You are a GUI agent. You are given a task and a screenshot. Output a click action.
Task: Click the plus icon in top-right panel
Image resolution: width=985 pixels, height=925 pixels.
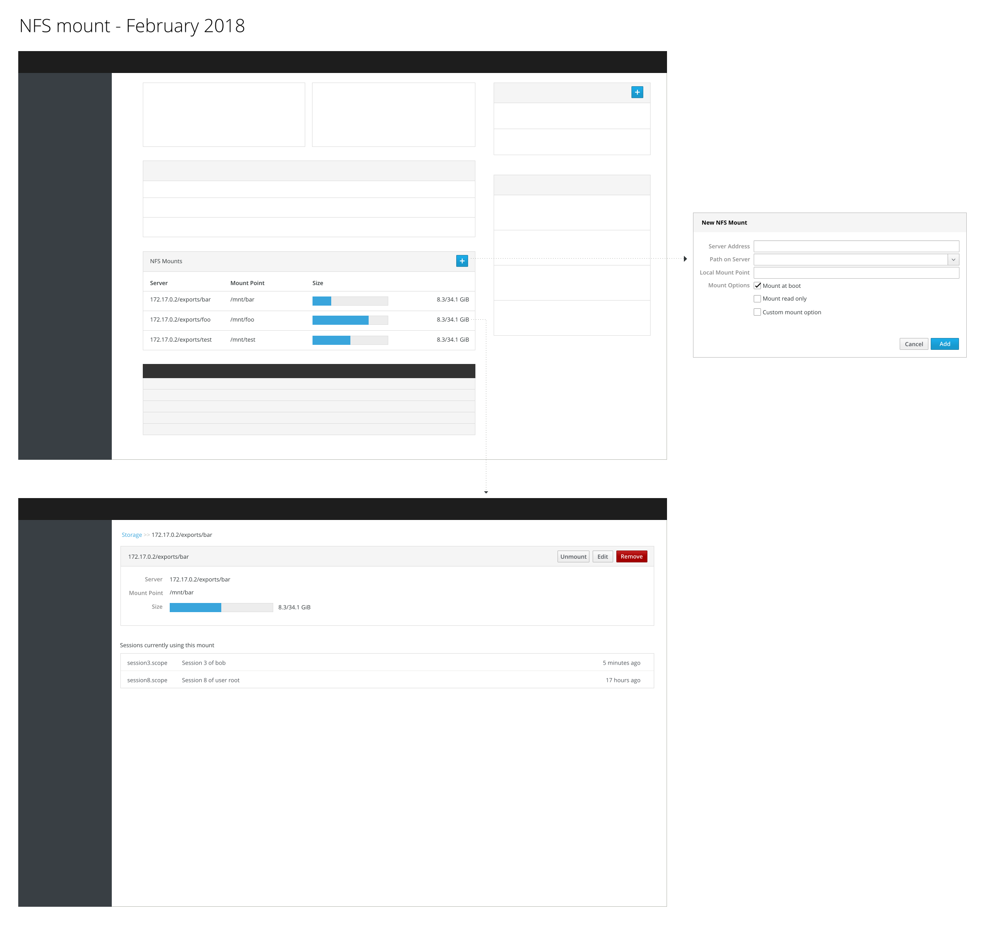point(637,92)
